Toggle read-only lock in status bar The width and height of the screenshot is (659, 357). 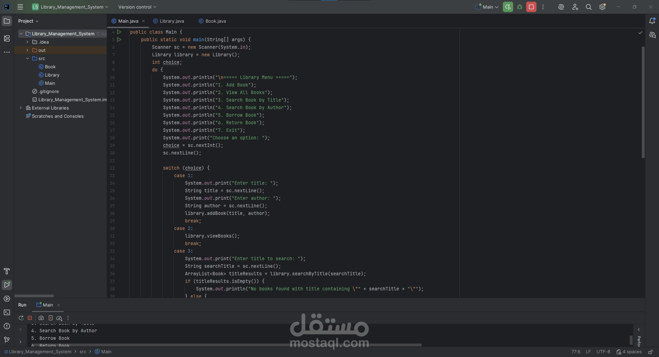coord(650,352)
